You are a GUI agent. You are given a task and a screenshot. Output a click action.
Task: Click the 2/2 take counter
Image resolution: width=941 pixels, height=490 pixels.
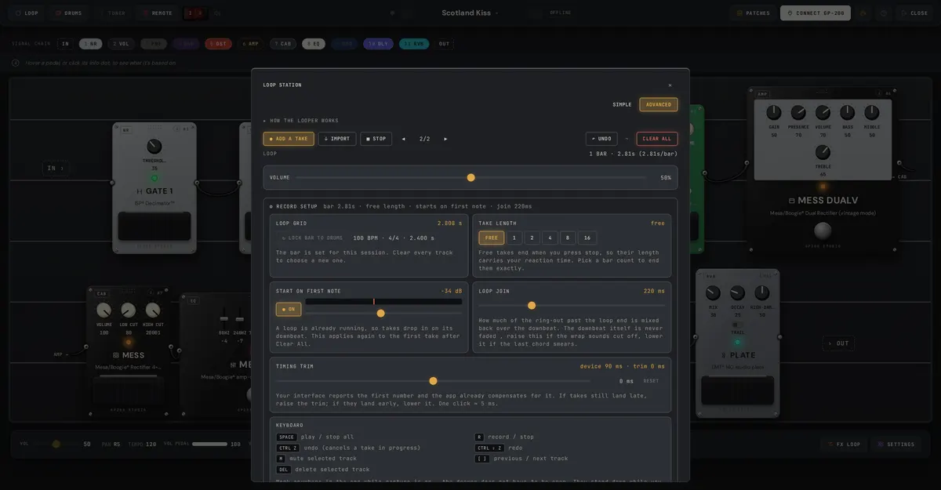click(x=424, y=139)
